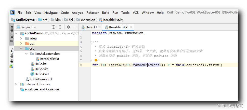
Task: Click the locate/scroll from source icon
Action: coord(54,27)
